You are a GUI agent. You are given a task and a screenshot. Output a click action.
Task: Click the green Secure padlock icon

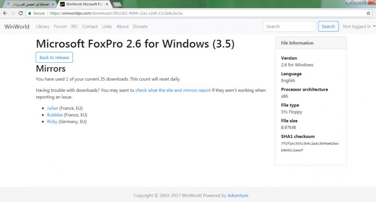[29, 13]
